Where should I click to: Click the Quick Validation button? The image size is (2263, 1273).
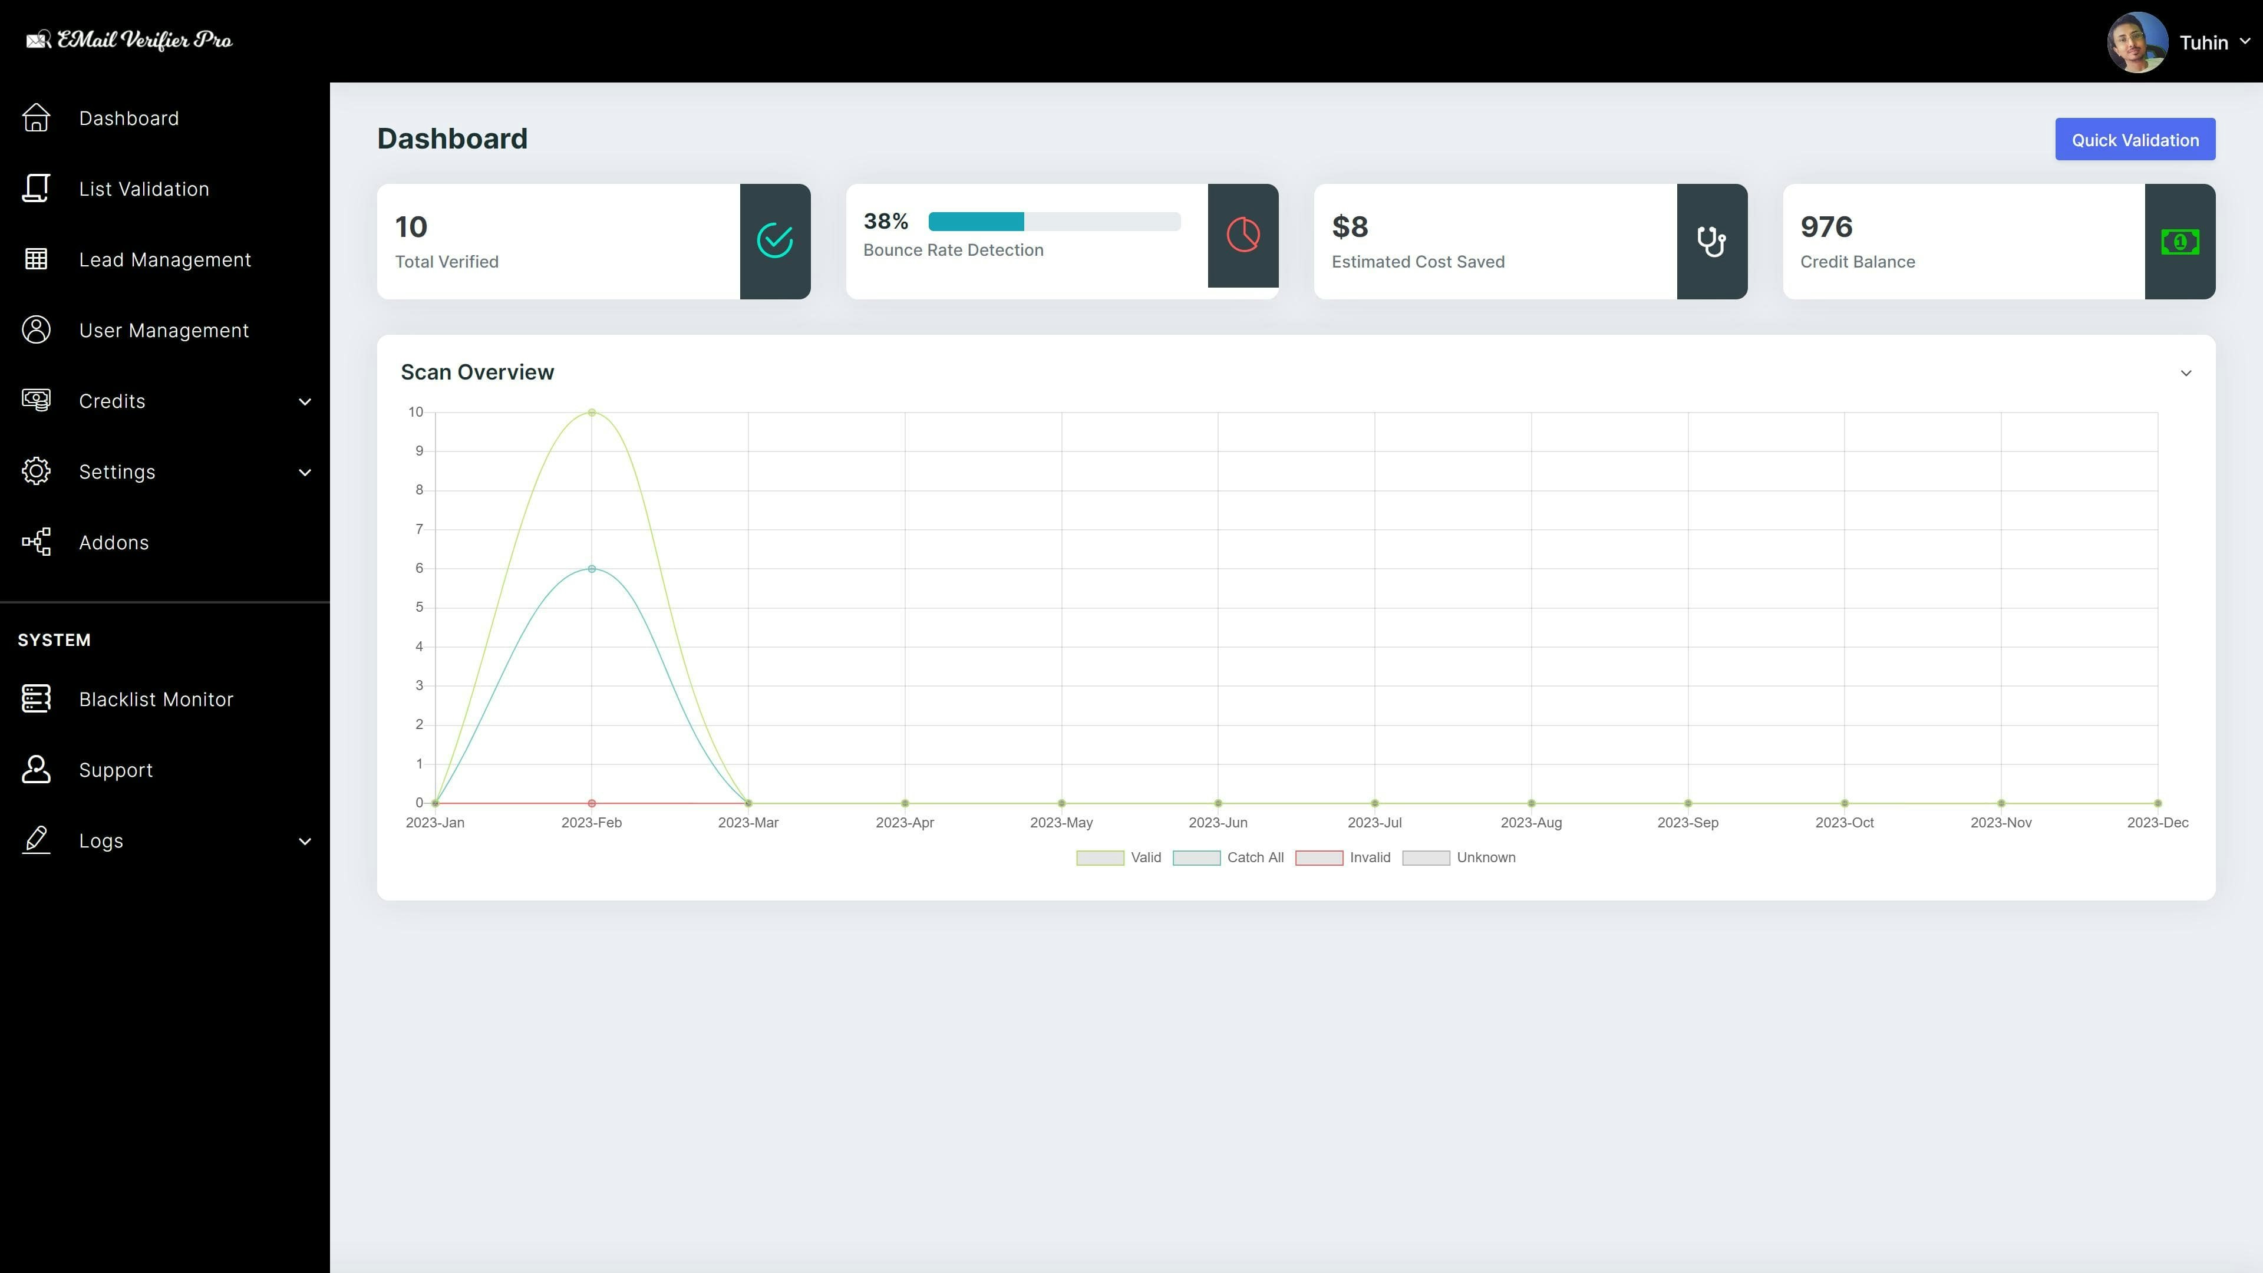(2135, 140)
